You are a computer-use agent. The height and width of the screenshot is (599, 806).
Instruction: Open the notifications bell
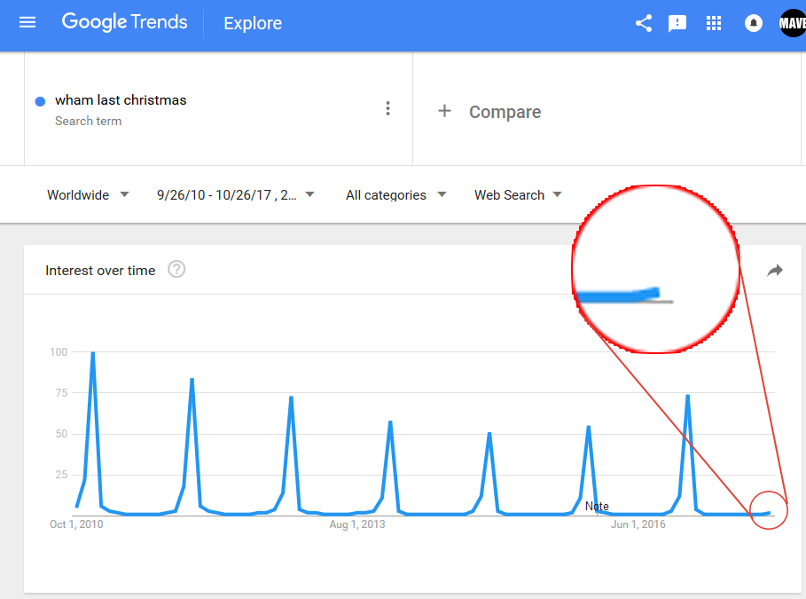point(754,23)
